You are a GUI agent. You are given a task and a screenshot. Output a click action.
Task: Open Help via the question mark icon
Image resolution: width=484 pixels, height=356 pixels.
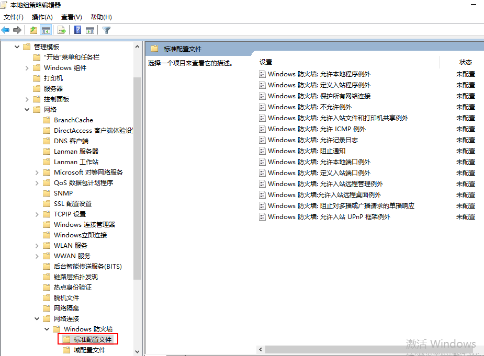pos(78,30)
